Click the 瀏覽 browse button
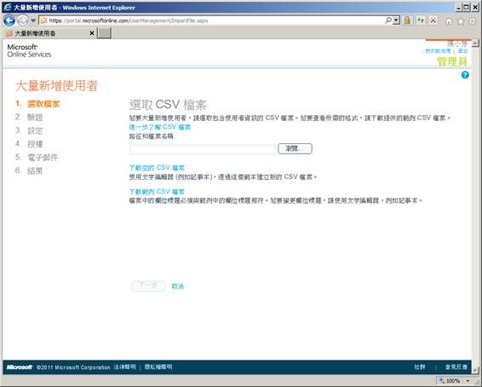 point(295,148)
